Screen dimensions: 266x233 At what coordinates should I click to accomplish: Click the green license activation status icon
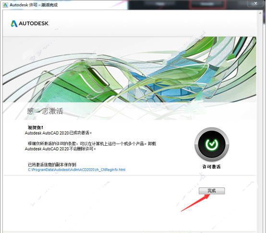click(x=212, y=144)
